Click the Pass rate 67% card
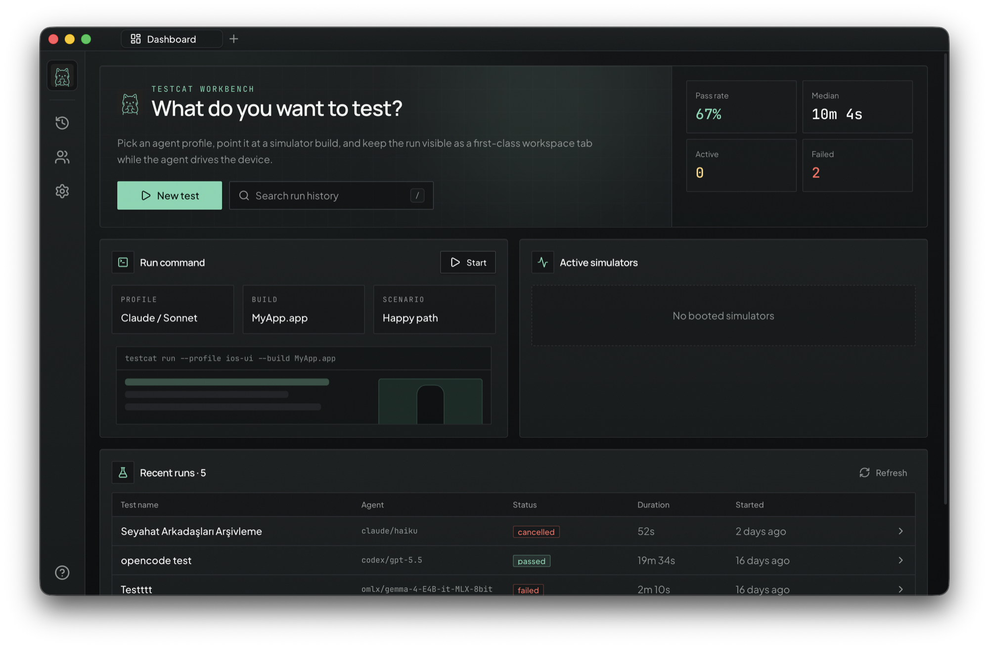This screenshot has height=648, width=989. tap(741, 107)
